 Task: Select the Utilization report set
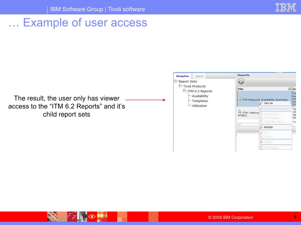pos(200,105)
